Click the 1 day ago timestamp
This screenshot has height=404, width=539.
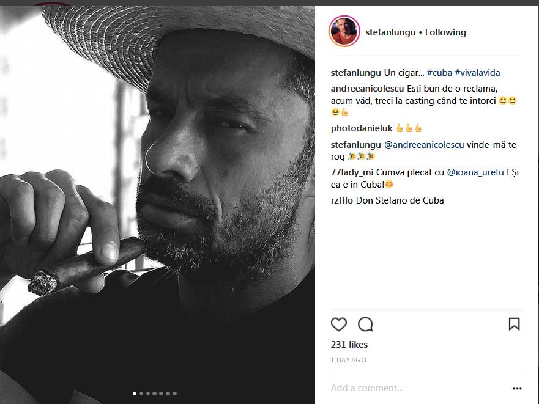349,360
